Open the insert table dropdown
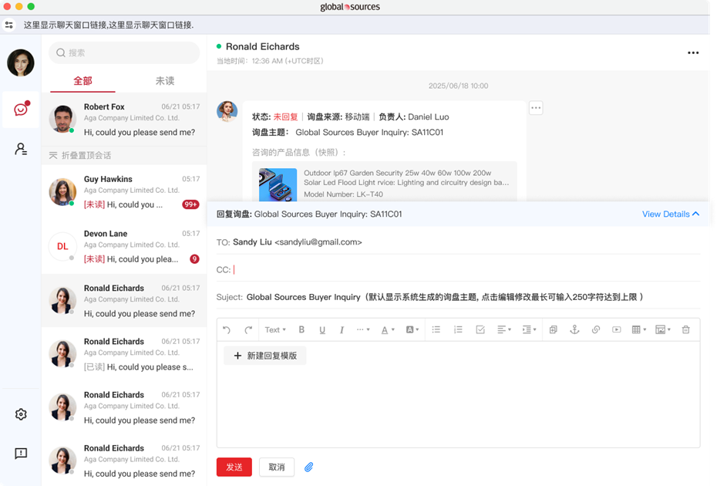The height and width of the screenshot is (486, 717). tap(639, 329)
